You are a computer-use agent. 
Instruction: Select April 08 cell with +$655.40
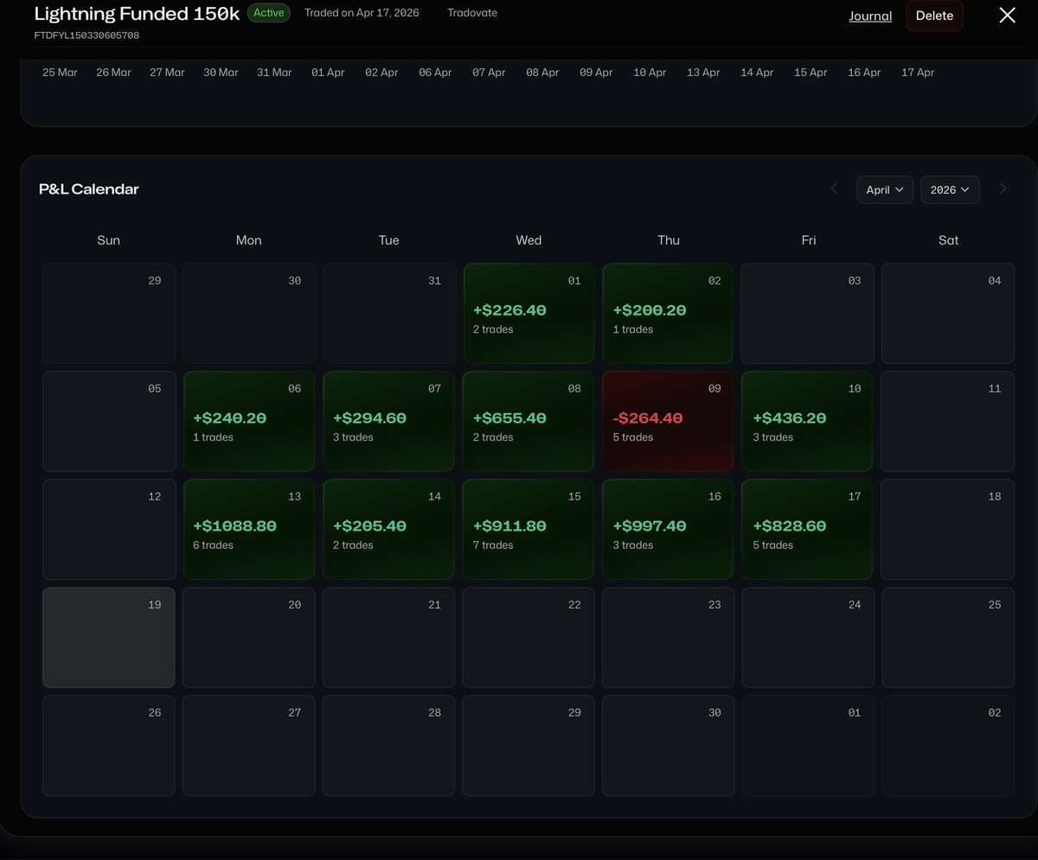point(529,422)
